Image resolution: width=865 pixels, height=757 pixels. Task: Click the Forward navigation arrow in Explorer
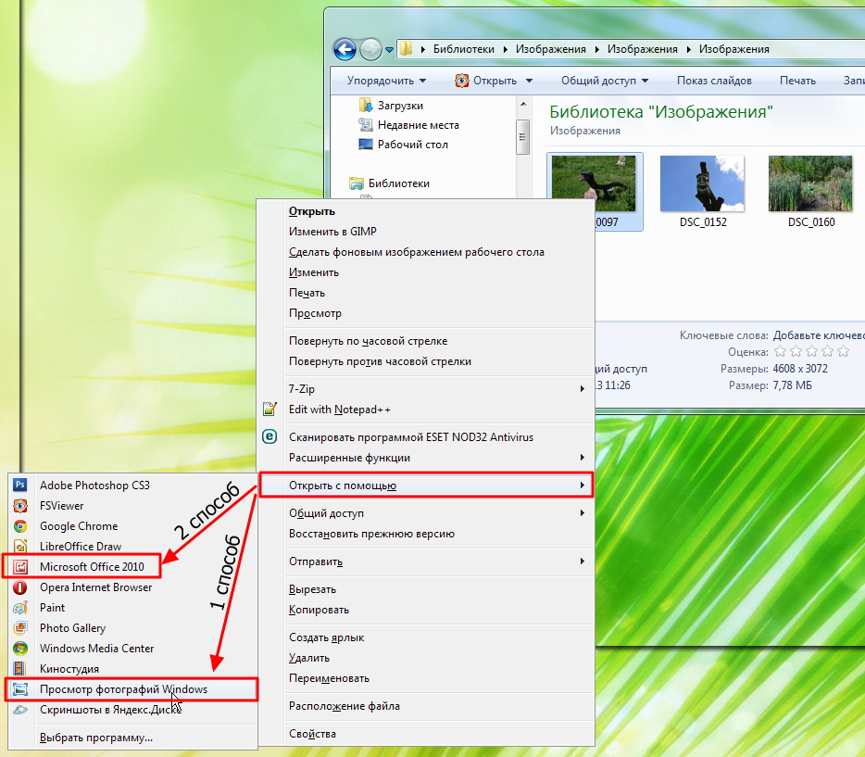point(370,50)
